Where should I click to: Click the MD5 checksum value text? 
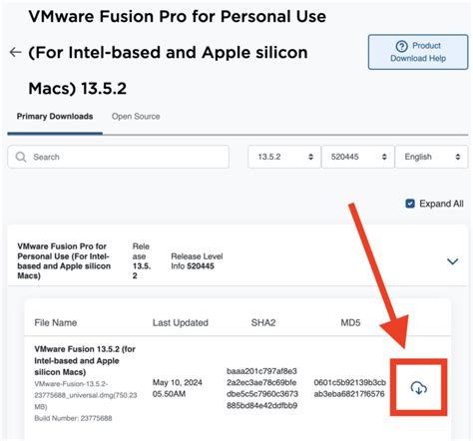(x=350, y=388)
